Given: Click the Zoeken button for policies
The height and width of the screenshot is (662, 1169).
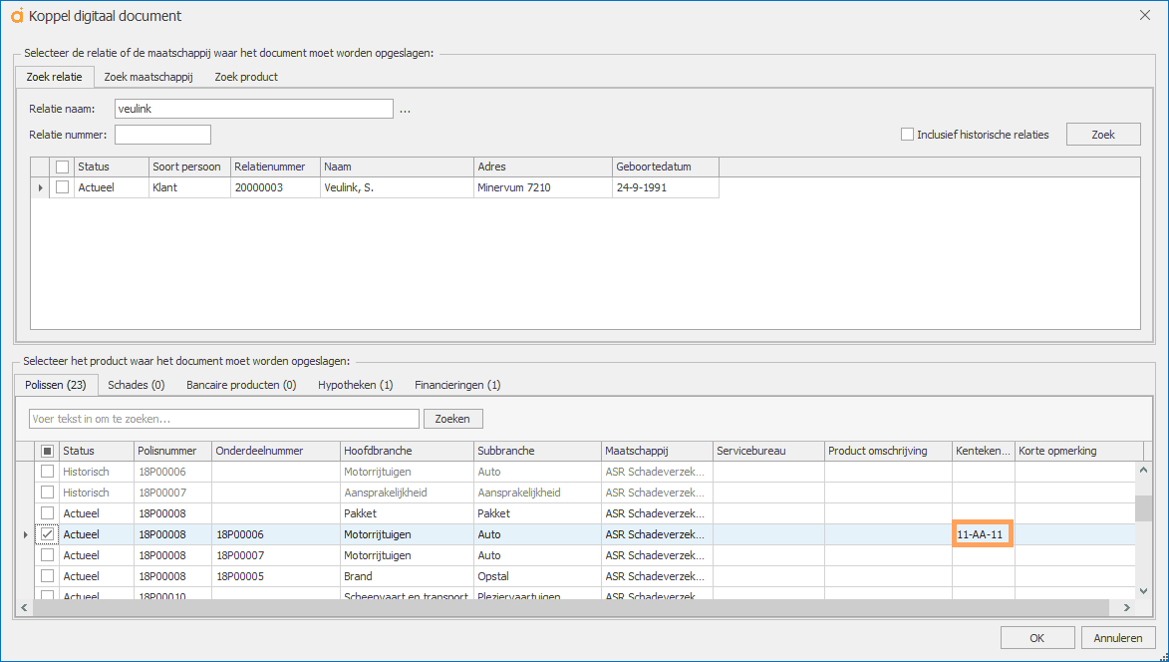Looking at the screenshot, I should coord(452,419).
